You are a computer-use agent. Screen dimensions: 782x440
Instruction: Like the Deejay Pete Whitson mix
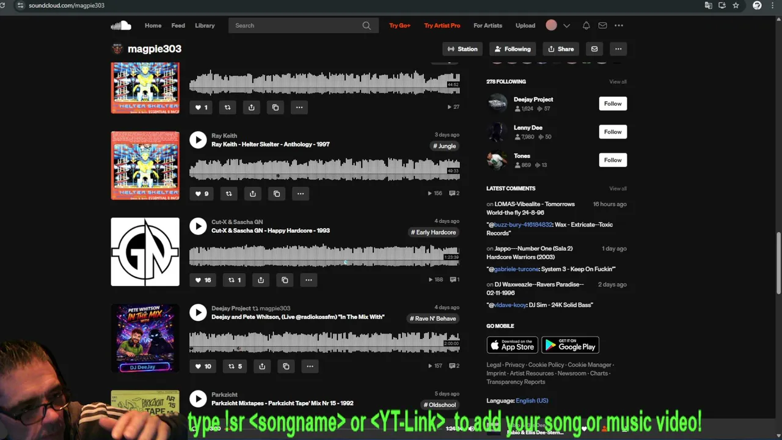click(203, 366)
